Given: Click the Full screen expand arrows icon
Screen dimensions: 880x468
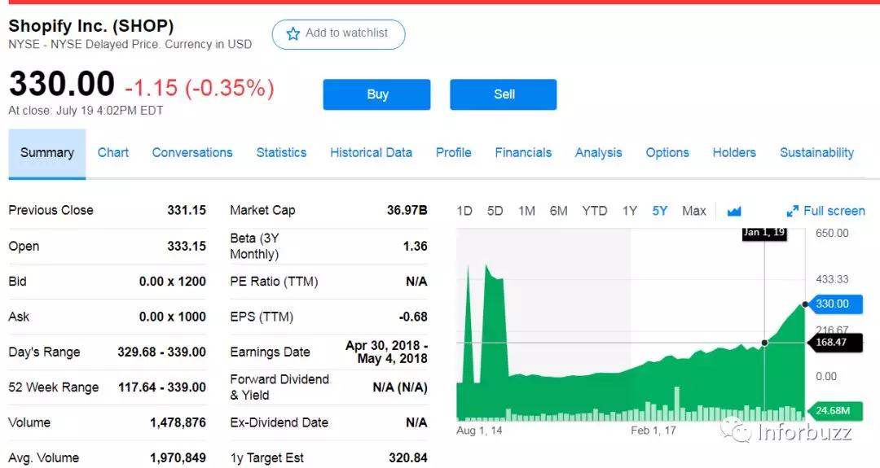Looking at the screenshot, I should [792, 212].
